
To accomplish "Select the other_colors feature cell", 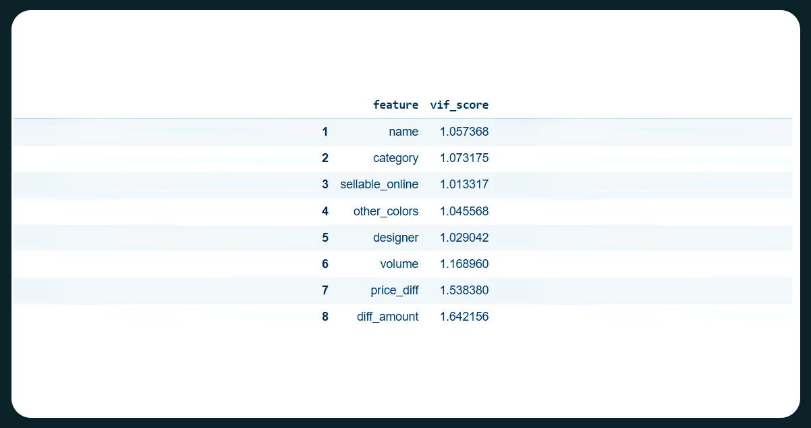I will pyautogui.click(x=385, y=211).
